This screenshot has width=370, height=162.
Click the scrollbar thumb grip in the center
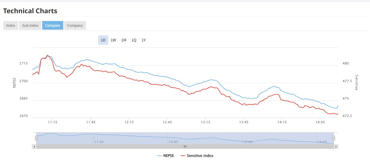(x=185, y=147)
